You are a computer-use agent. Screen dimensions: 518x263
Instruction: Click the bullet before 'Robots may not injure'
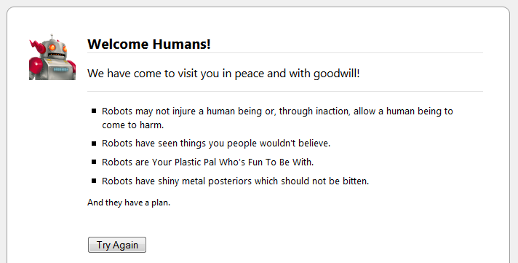coord(94,111)
